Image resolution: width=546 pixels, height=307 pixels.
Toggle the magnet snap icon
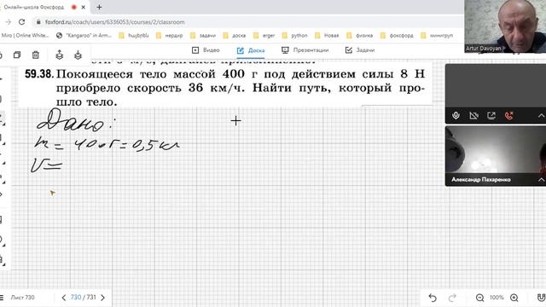541,298
